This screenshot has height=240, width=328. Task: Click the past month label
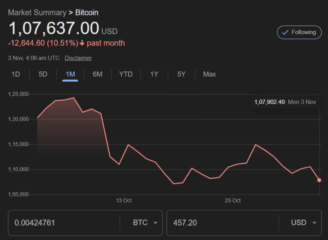coord(106,43)
